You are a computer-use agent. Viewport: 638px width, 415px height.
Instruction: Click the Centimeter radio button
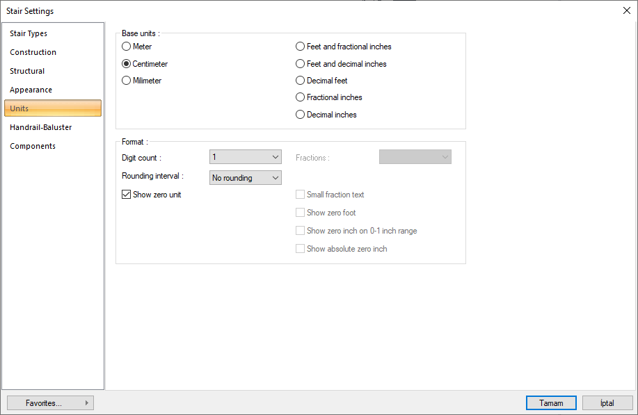pos(127,64)
